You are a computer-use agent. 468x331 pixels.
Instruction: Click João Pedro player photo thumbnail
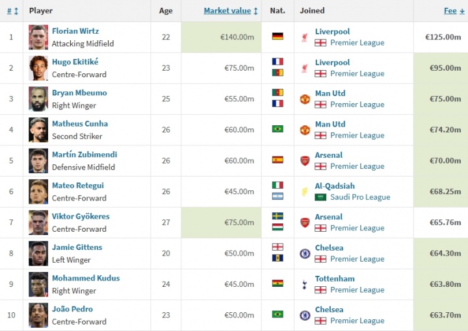(38, 315)
